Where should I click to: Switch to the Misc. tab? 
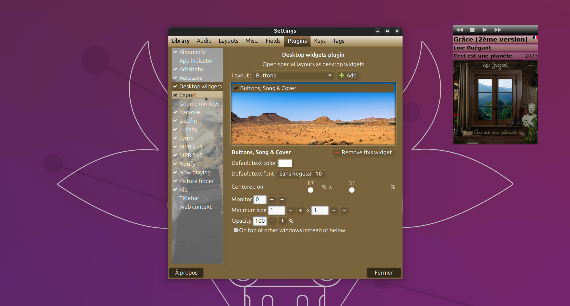(252, 41)
